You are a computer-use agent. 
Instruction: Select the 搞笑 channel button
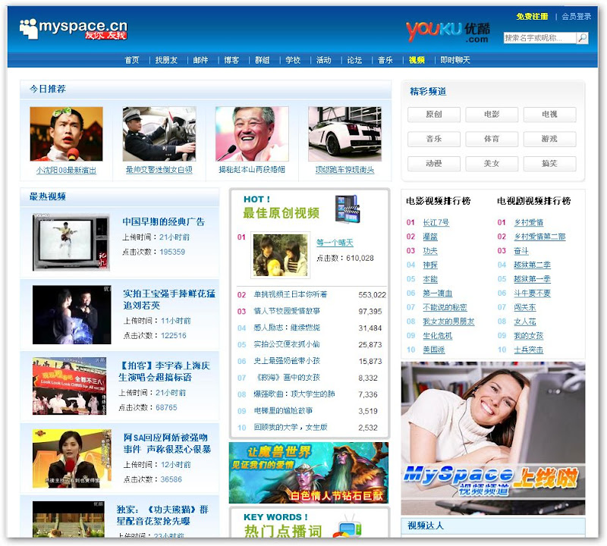[x=549, y=164]
